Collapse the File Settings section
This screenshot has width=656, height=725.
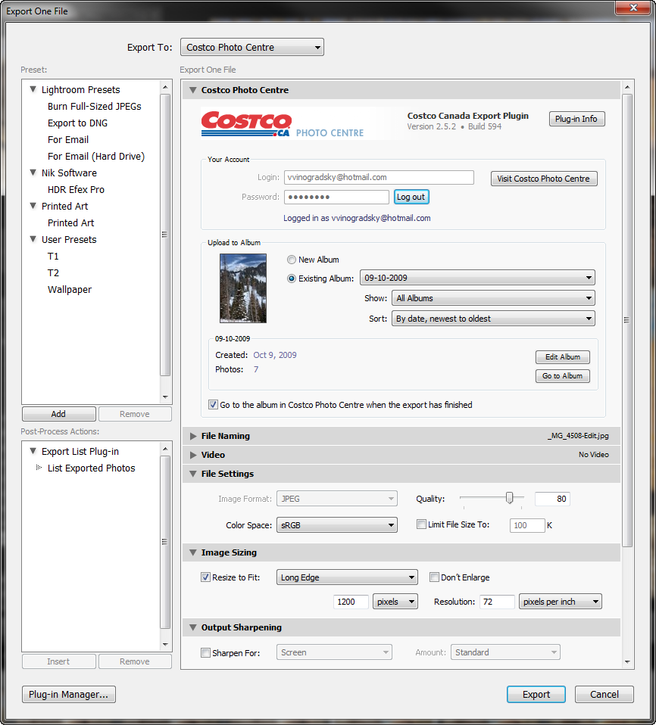click(x=193, y=474)
